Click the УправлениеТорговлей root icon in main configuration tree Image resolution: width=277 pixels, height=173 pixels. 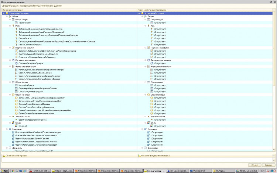coord(7,13)
